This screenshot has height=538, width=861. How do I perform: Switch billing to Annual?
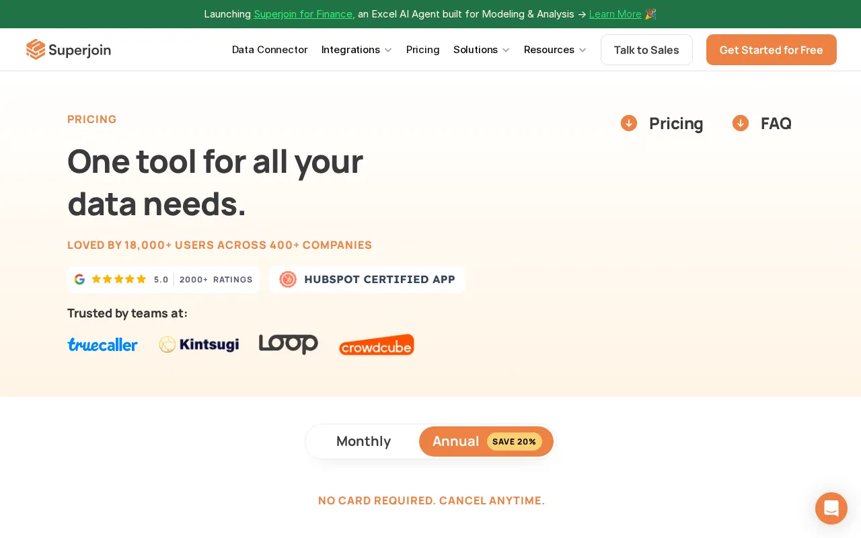(486, 441)
